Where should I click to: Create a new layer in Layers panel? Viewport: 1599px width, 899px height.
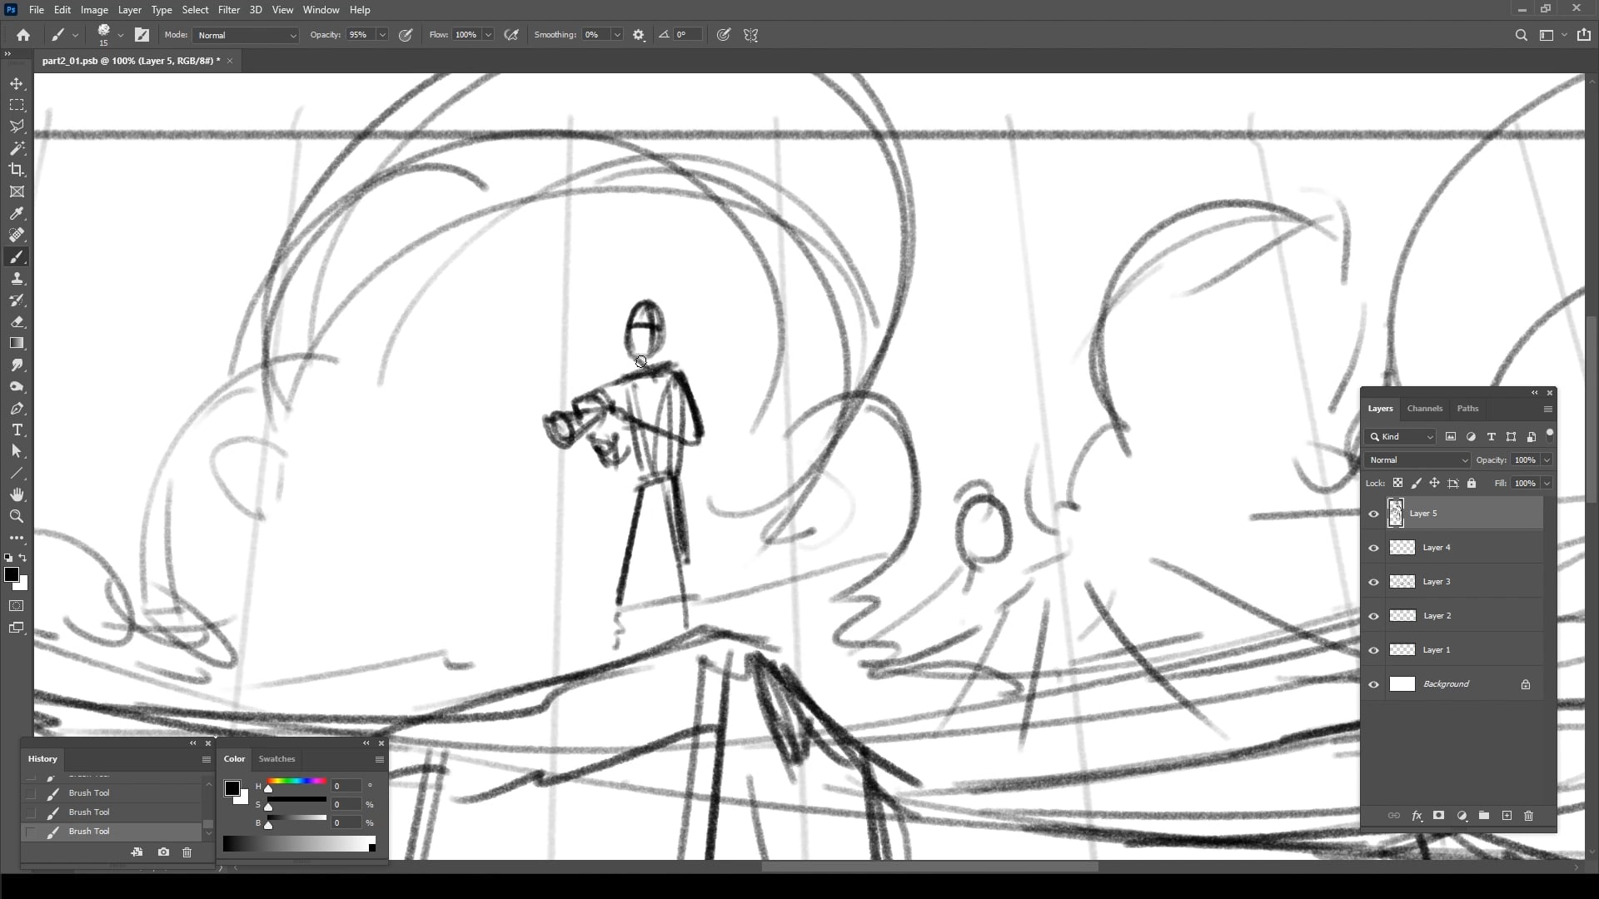[1507, 817]
